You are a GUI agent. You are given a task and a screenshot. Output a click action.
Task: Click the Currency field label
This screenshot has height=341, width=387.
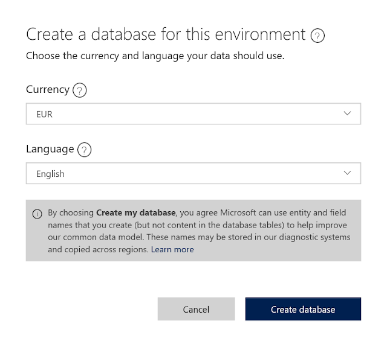point(48,89)
